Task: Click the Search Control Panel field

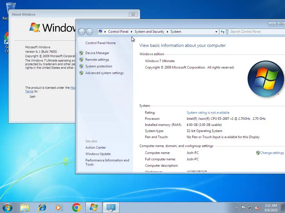Action: click(256, 32)
